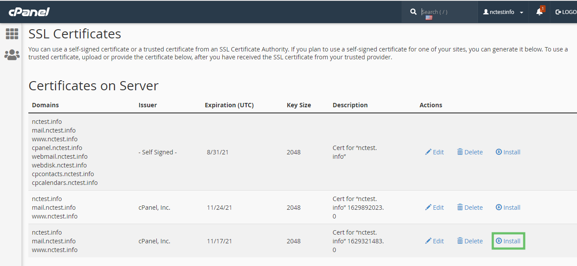Open the notifications bell icon
Screen dimensions: 577x266
pyautogui.click(x=539, y=12)
